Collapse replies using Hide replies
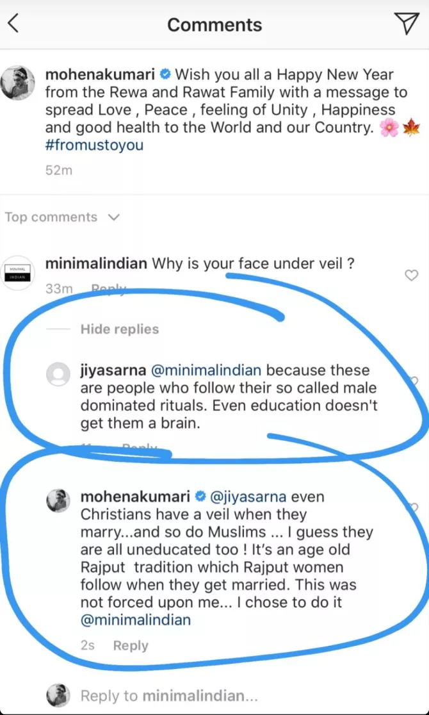 tap(118, 329)
